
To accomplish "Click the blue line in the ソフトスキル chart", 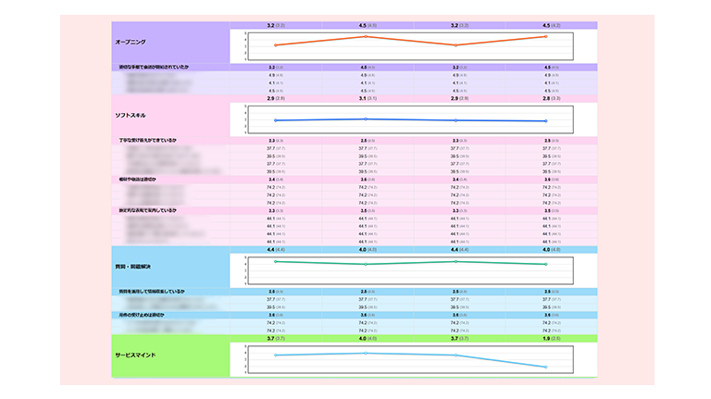I will click(x=319, y=119).
